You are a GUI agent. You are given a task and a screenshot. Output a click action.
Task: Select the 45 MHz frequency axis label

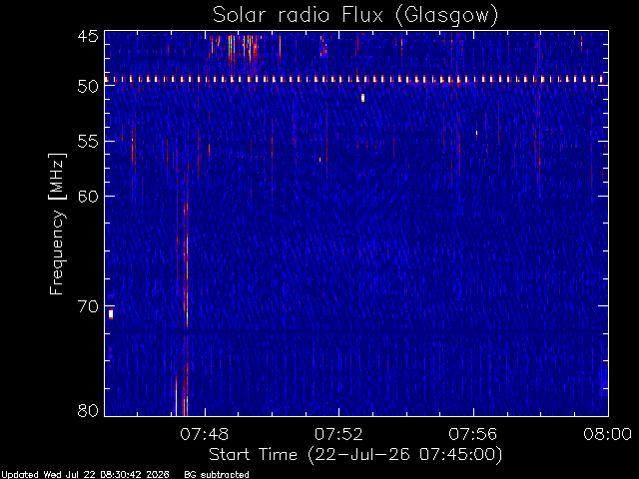point(88,36)
